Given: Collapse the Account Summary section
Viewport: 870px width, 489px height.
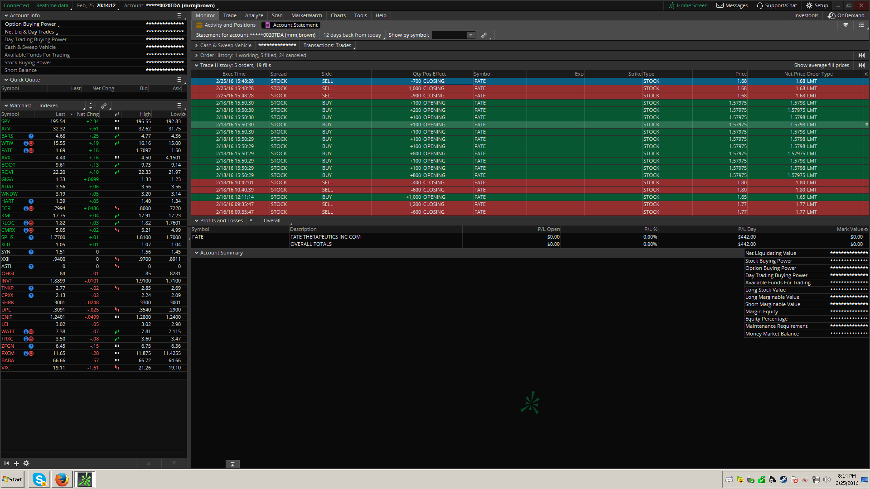Looking at the screenshot, I should tap(197, 253).
